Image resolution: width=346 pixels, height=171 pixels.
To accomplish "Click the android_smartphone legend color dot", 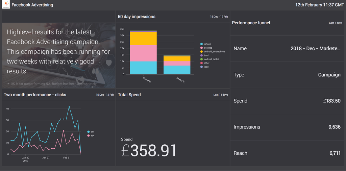I will coord(202,52).
